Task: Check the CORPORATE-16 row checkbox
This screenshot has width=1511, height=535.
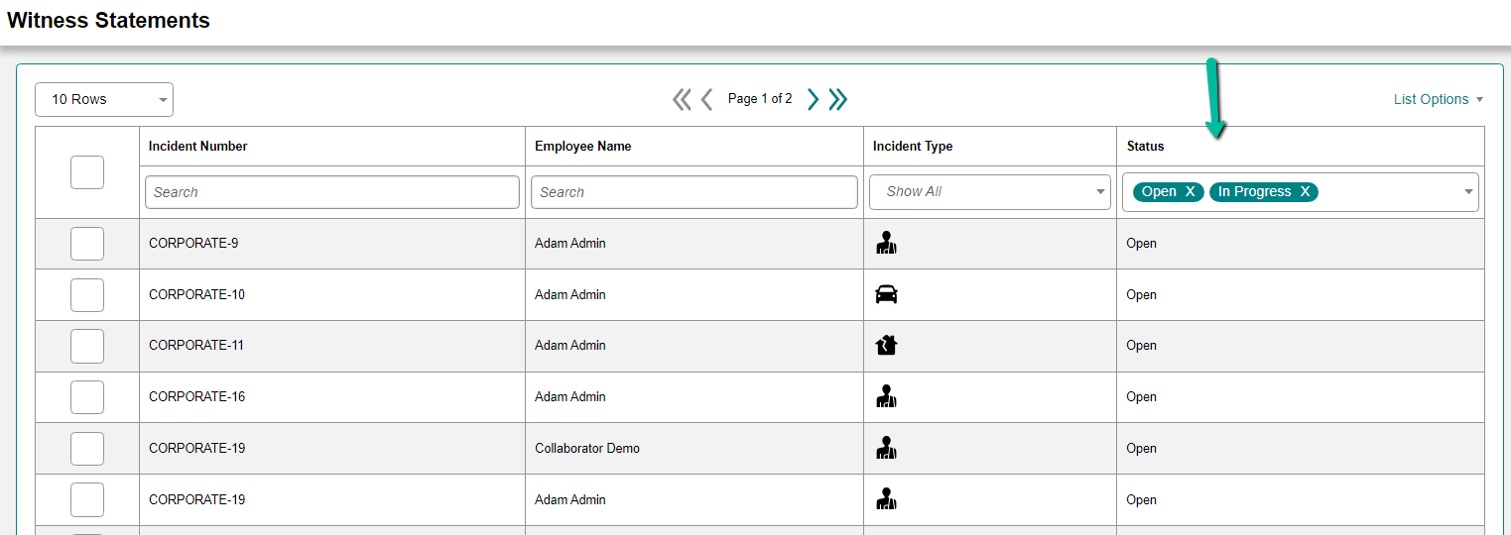Action: 87,397
